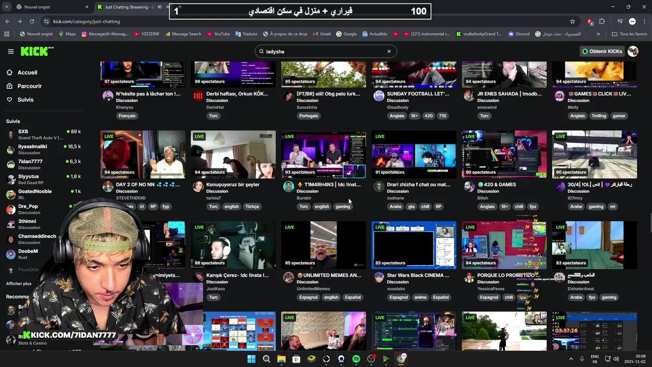Click the 'Obtenir KICKs' button
This screenshot has height=367, width=652.
click(x=603, y=51)
